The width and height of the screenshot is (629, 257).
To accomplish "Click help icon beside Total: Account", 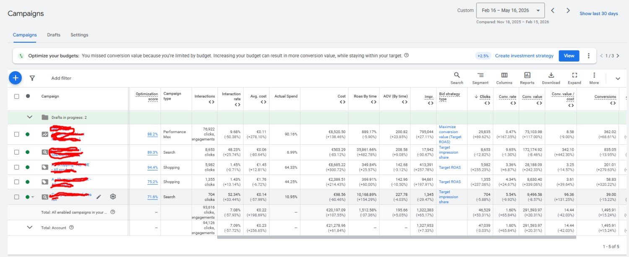I will [x=71, y=227].
